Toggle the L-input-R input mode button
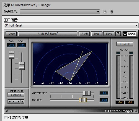 [16, 95]
